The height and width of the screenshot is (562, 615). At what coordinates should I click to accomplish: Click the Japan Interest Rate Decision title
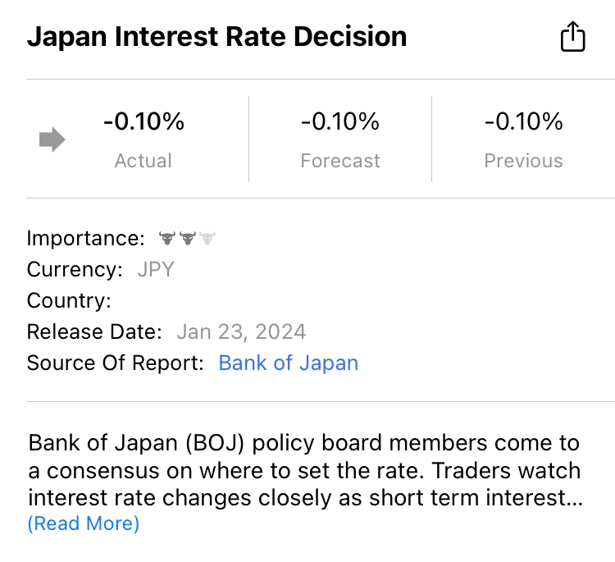[216, 37]
